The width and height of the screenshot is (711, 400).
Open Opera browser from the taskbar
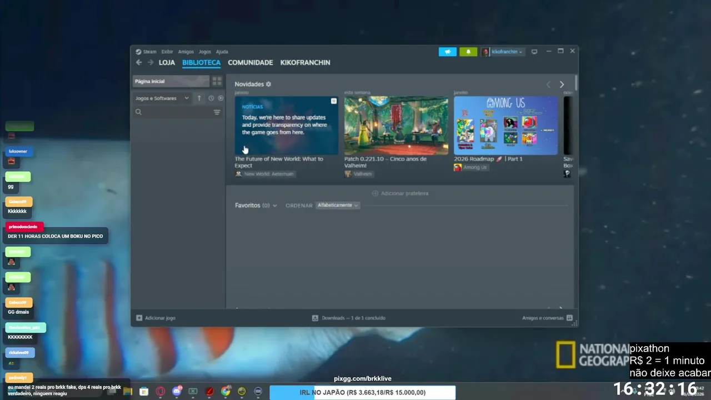point(160,391)
